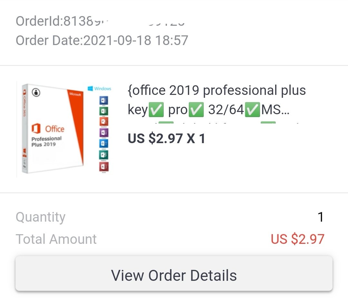Viewport: 348px width, 303px height.
Task: Click the Access icon in product image
Action: tap(104, 166)
